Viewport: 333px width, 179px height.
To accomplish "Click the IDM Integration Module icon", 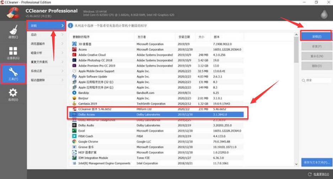I will tap(74, 158).
